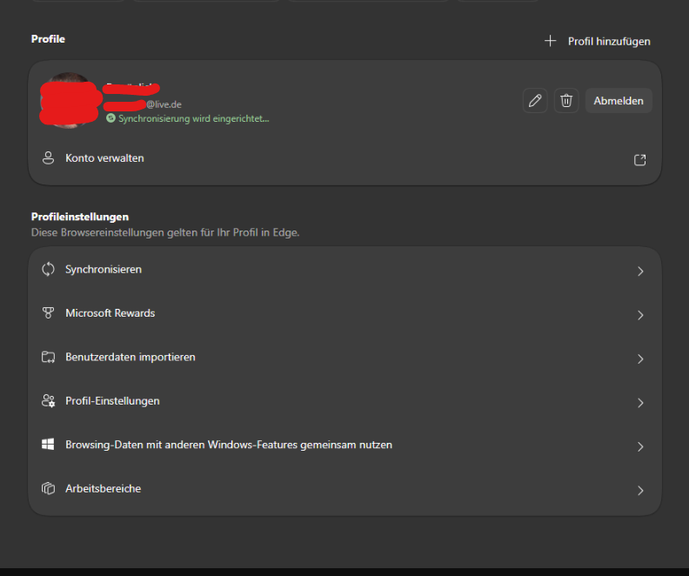Image resolution: width=689 pixels, height=576 pixels.
Task: Open Konto verwalten
Action: click(345, 158)
